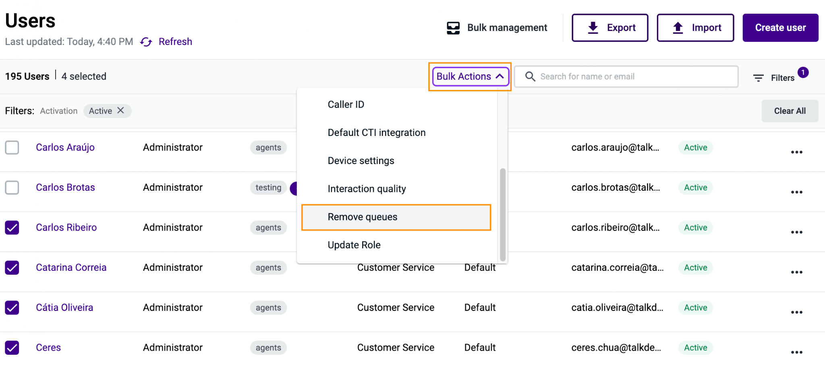Click the Export download arrow icon
The width and height of the screenshot is (825, 366).
pyautogui.click(x=593, y=28)
